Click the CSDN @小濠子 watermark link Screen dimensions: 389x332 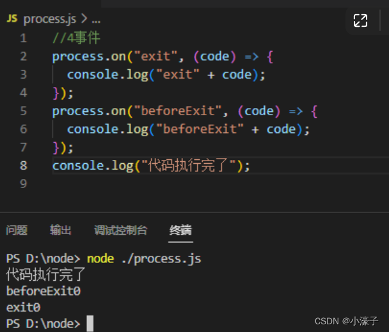(x=346, y=321)
